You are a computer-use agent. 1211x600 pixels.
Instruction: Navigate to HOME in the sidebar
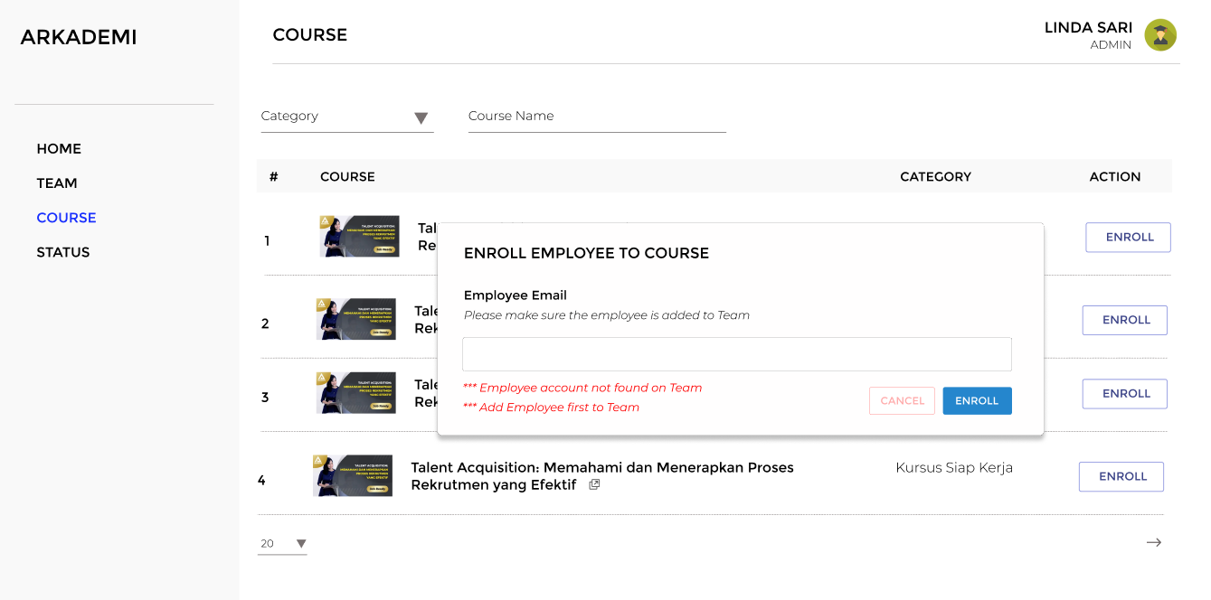coord(58,148)
